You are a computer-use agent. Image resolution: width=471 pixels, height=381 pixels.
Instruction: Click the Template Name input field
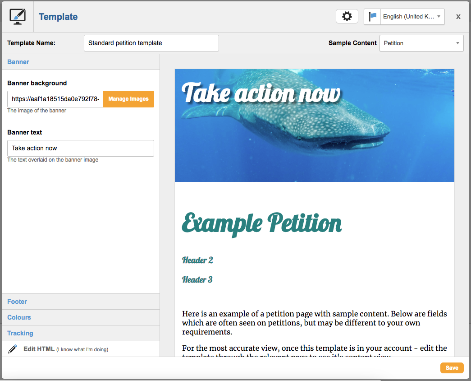pyautogui.click(x=151, y=43)
